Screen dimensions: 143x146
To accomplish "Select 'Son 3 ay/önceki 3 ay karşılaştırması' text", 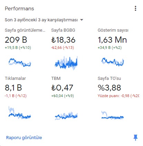I will pos(41,20).
